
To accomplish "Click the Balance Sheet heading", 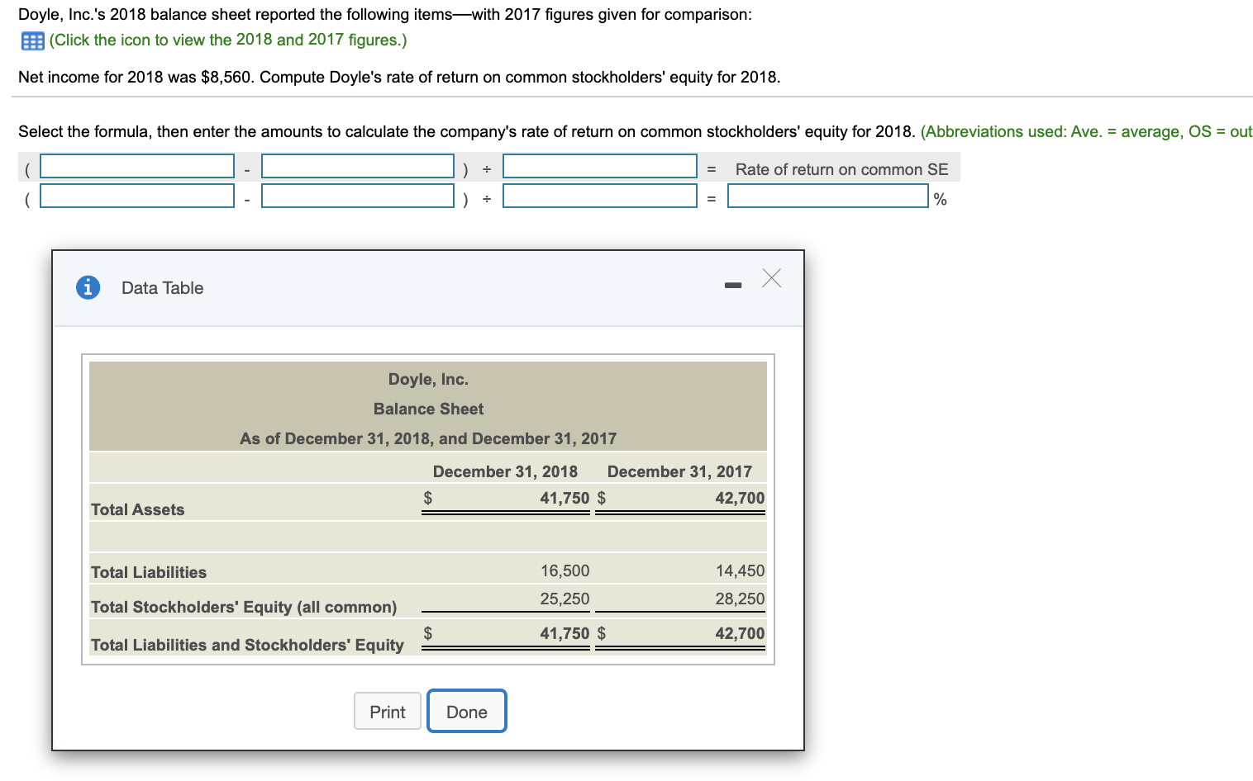I will click(428, 409).
